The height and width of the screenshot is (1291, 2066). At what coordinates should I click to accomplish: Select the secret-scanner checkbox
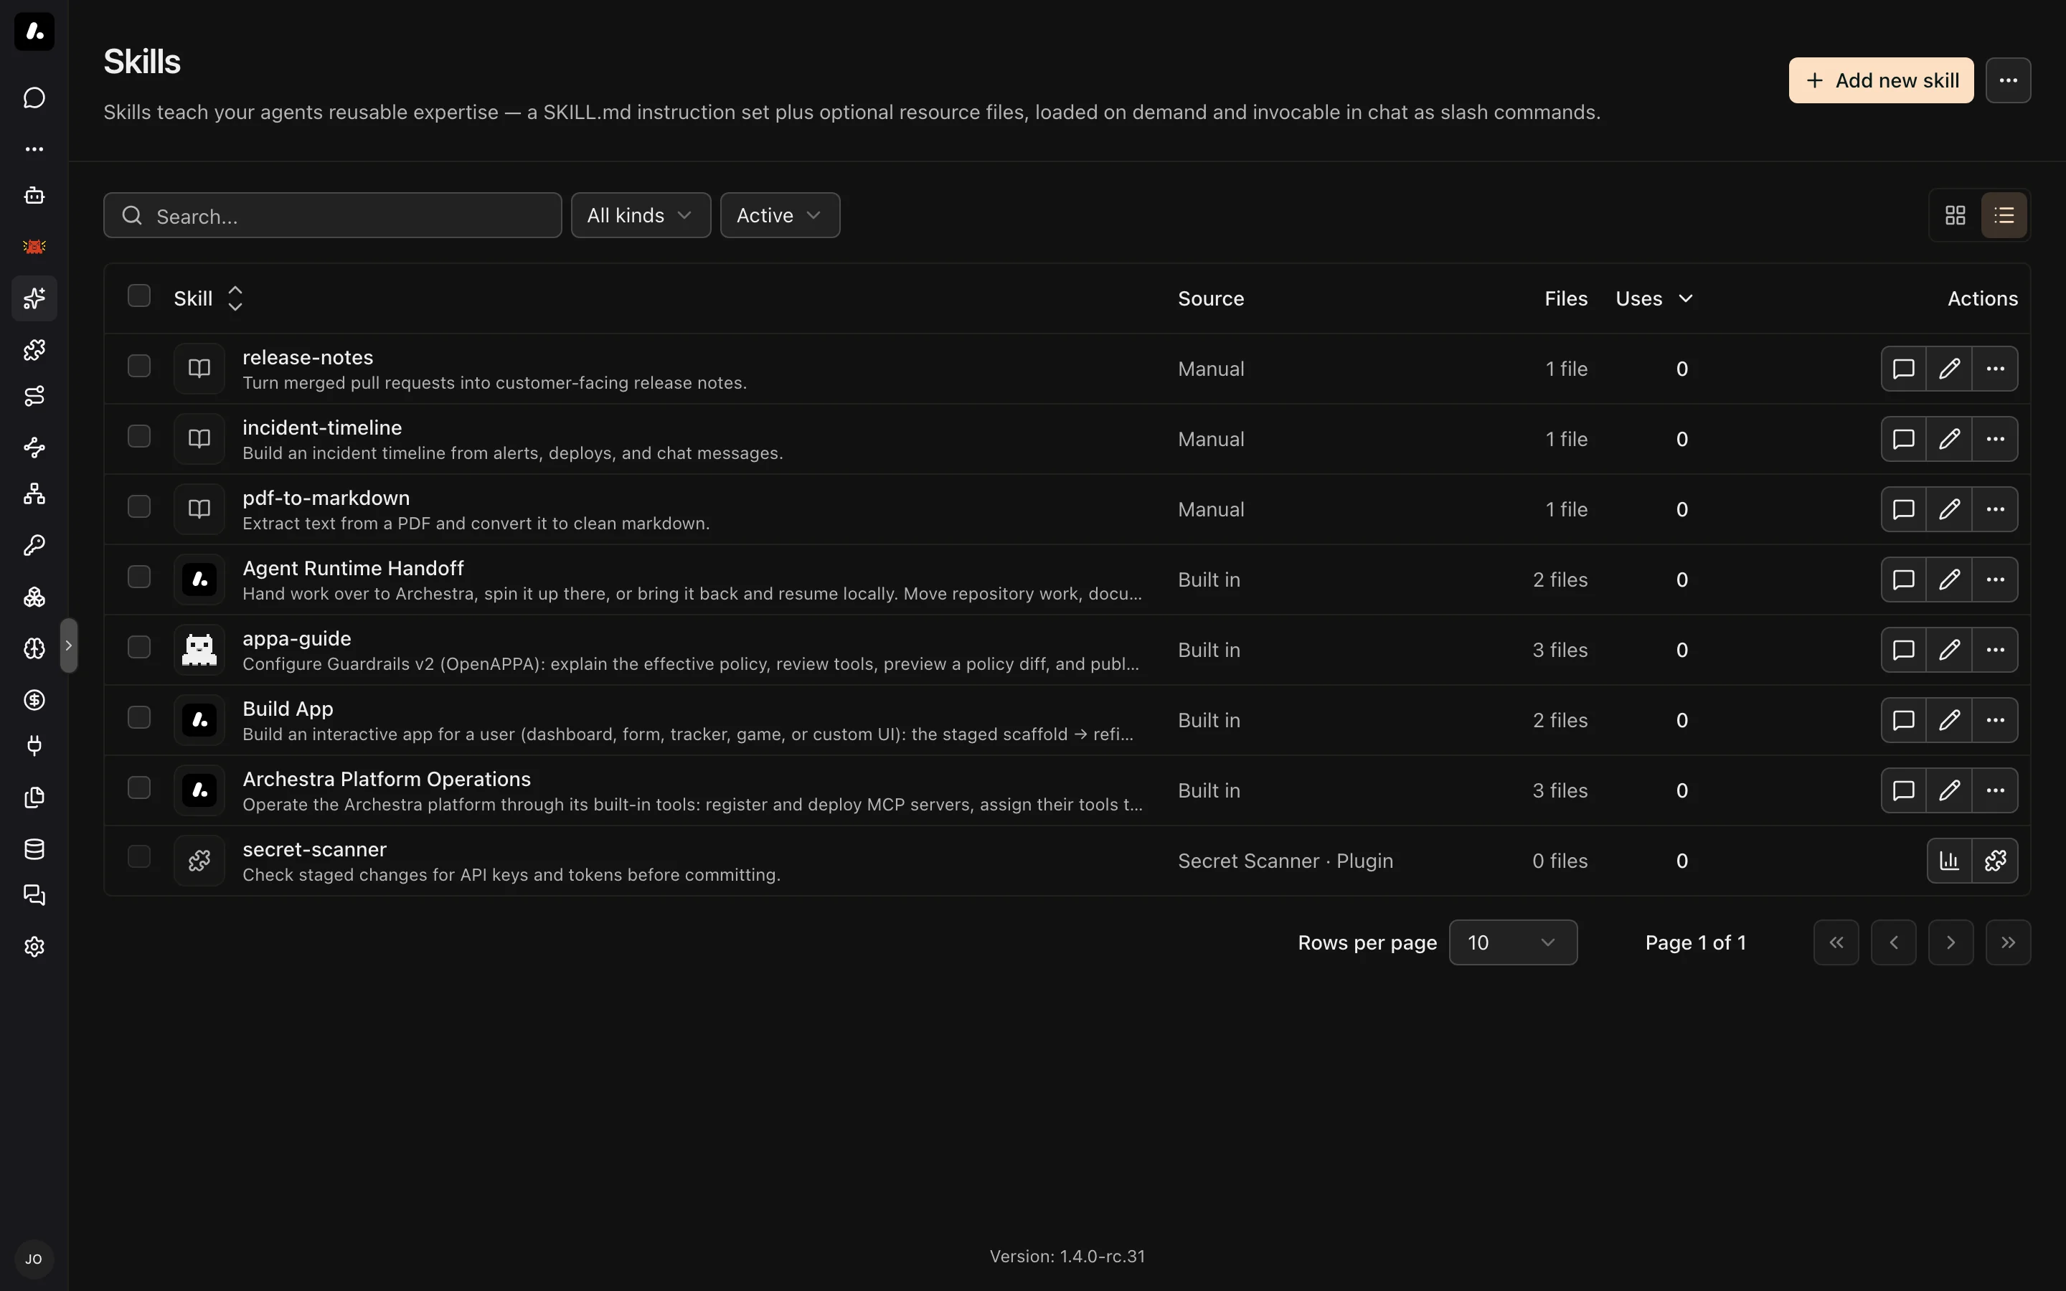(x=139, y=856)
